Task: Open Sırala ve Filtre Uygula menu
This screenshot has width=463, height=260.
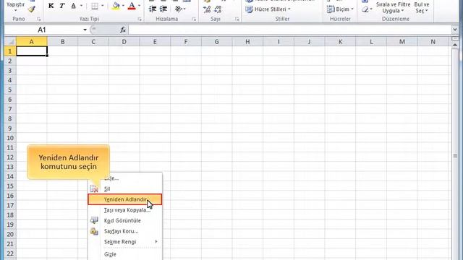Action: click(x=393, y=8)
